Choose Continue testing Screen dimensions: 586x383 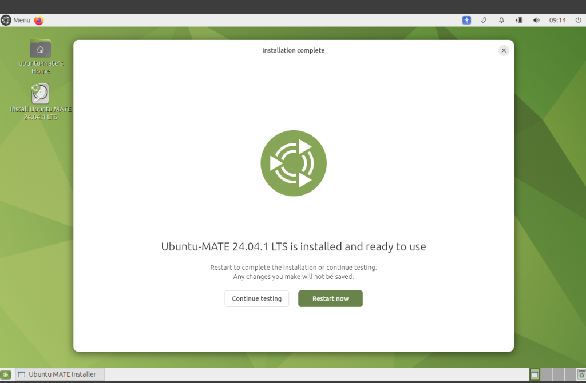[256, 298]
